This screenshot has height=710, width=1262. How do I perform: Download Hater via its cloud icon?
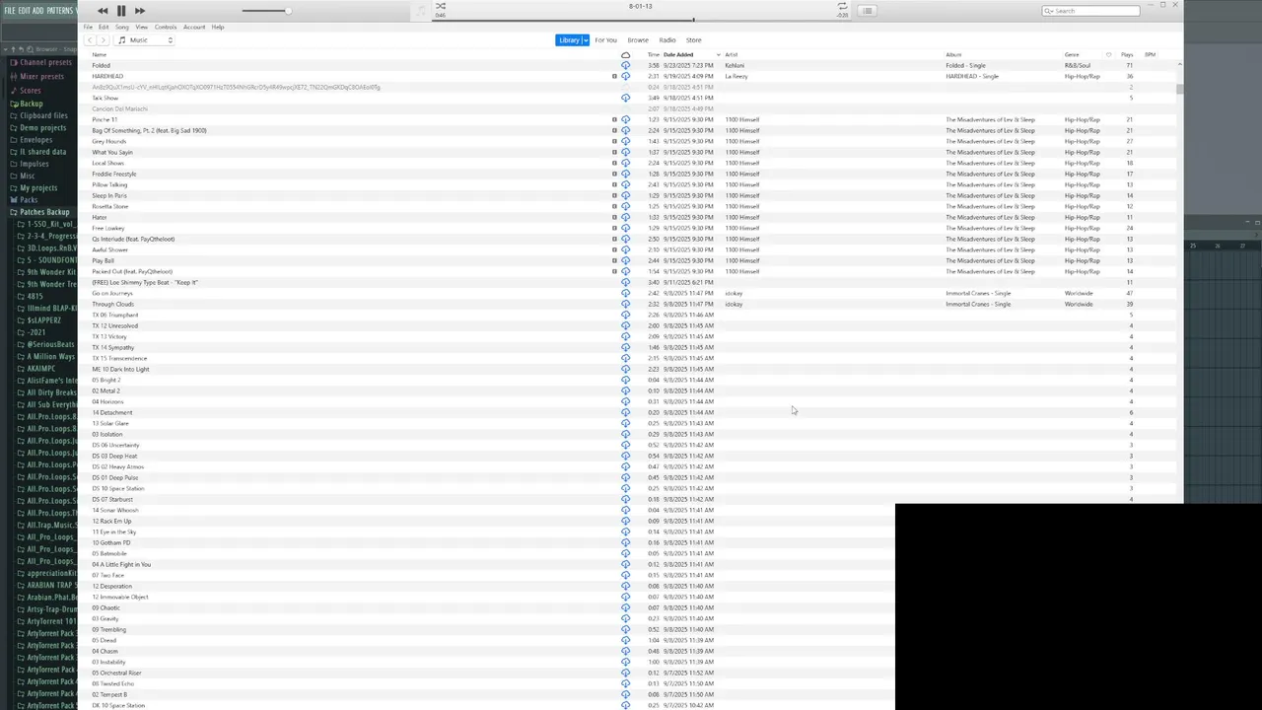(625, 217)
